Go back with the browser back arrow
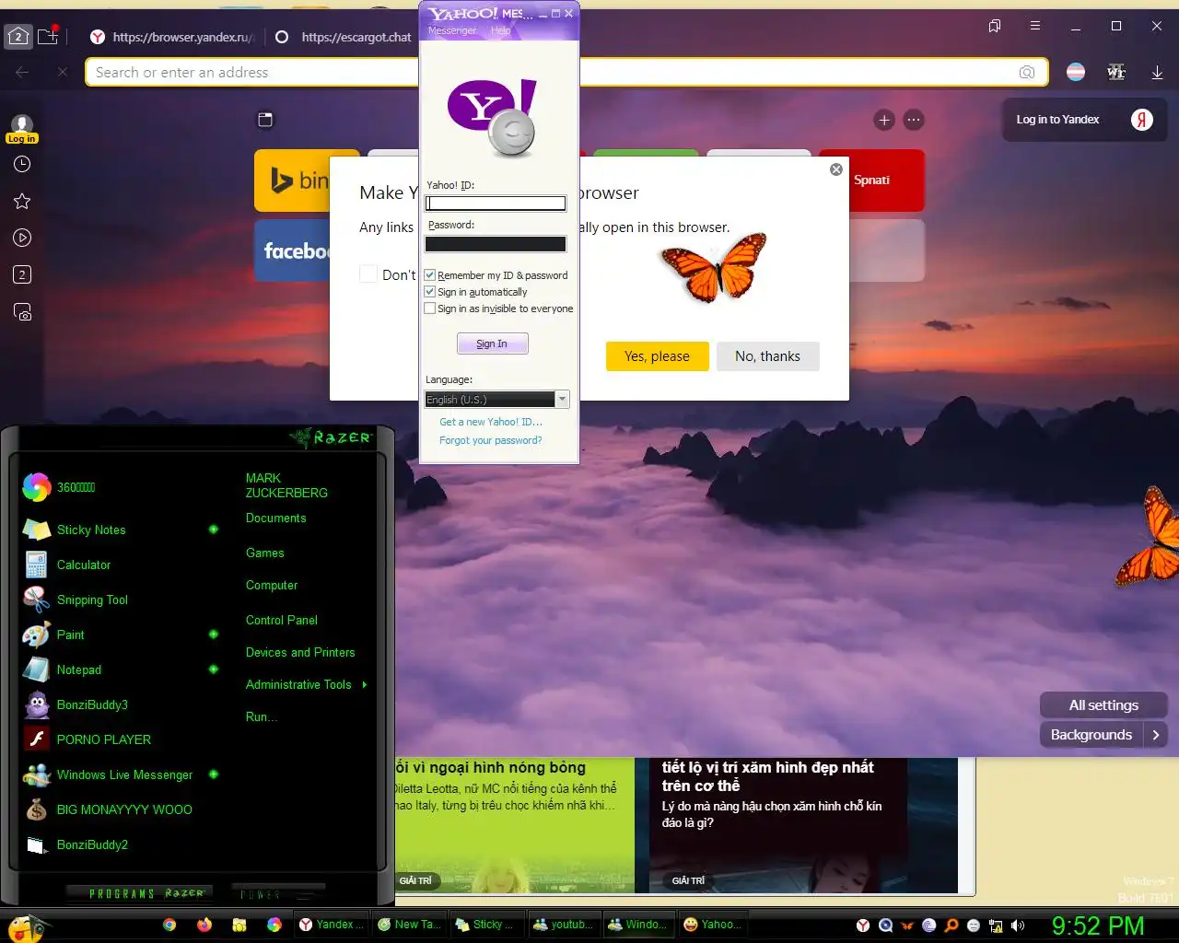The image size is (1179, 943). click(23, 72)
